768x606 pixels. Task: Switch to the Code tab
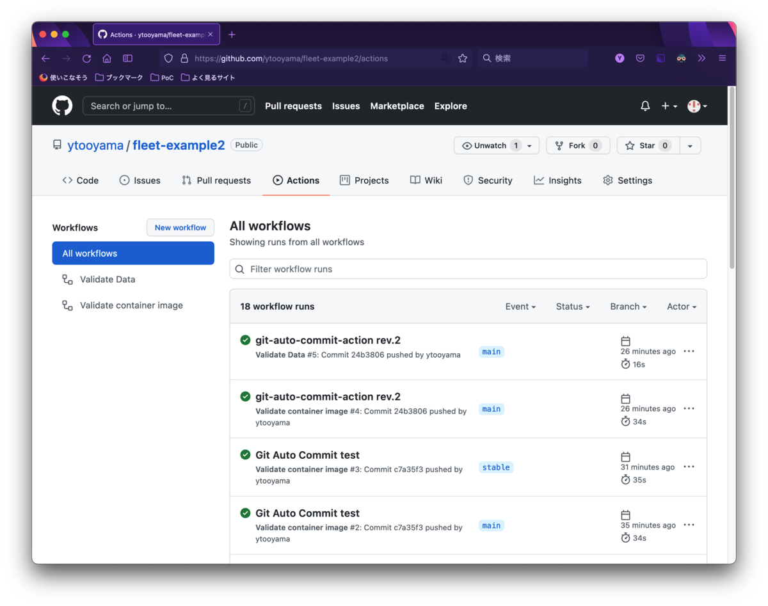point(81,180)
